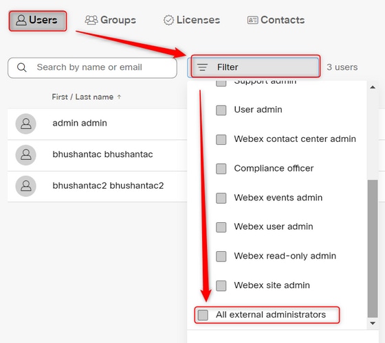Viewport: 385px width, 343px height.
Task: Click filter list scrollbar down arrow
Action: click(373, 323)
